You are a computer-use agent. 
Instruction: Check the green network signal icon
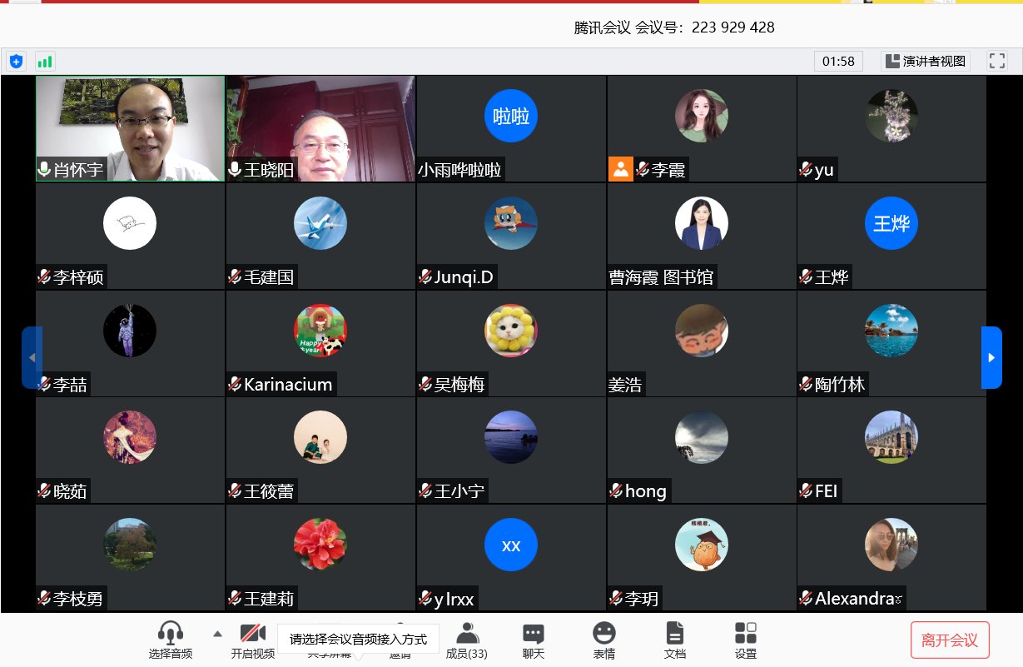tap(44, 61)
